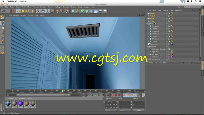Activate the Move tool
The width and height of the screenshot is (204, 115).
(x=18, y=11)
